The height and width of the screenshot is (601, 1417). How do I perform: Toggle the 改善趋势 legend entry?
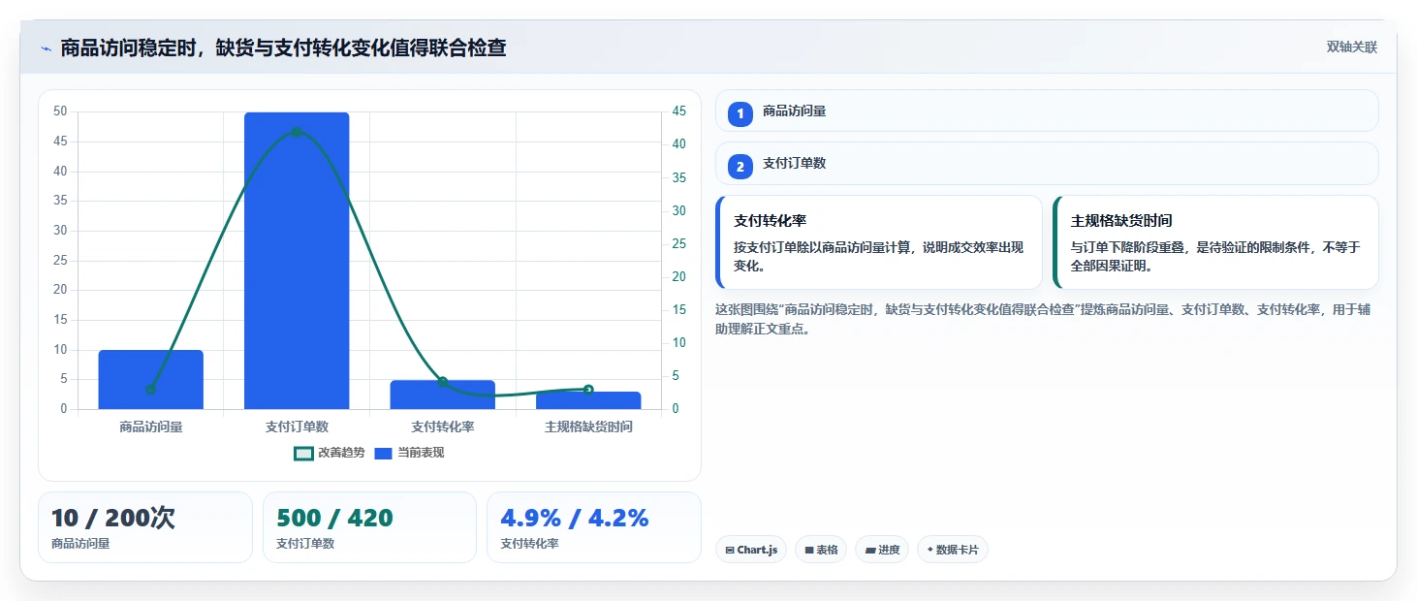[x=330, y=453]
